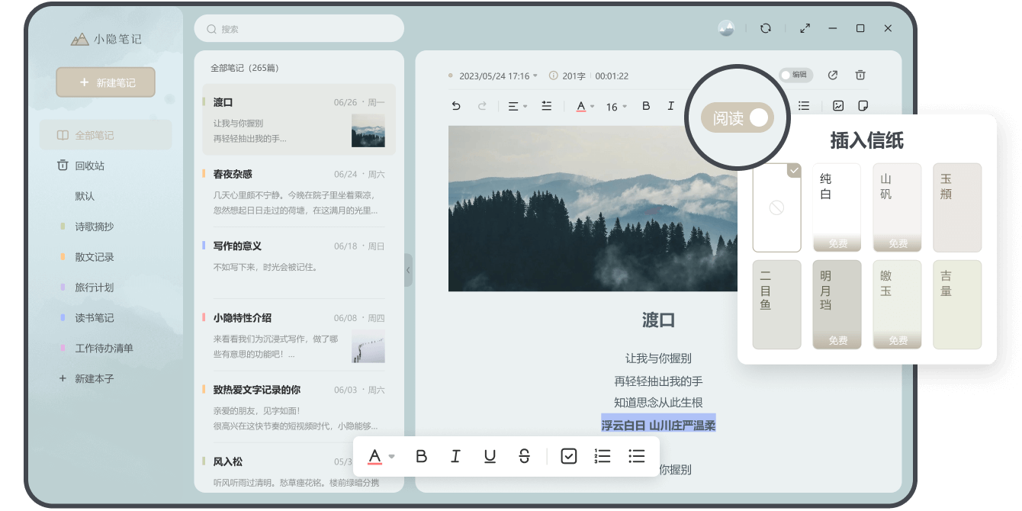Click the sync icon in the title bar
The height and width of the screenshot is (511, 1022).
pyautogui.click(x=765, y=28)
